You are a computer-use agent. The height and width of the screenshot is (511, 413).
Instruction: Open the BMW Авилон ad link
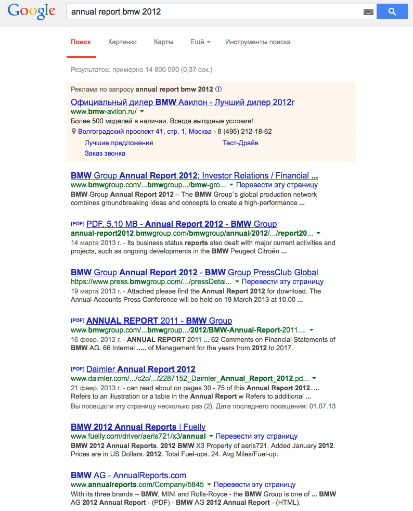point(183,103)
